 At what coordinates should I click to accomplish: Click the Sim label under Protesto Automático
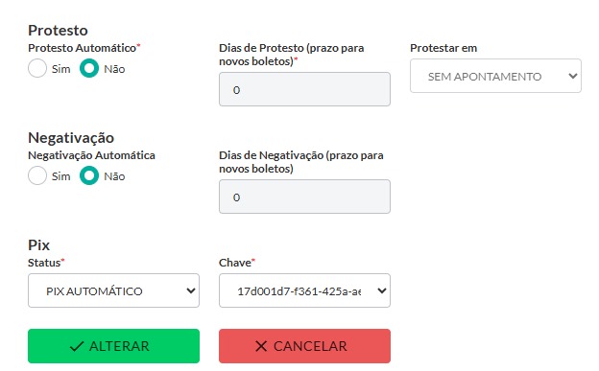tap(61, 69)
